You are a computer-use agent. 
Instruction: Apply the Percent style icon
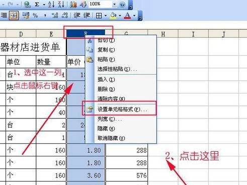coord(35,16)
